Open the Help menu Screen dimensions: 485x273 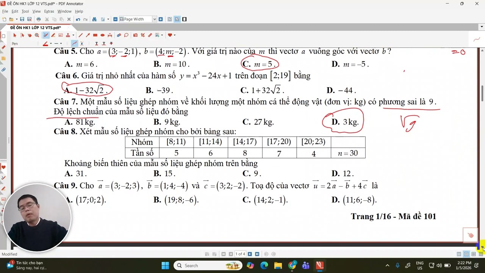[x=79, y=11]
